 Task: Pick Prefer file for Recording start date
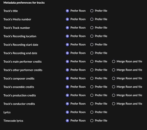point(92,44)
